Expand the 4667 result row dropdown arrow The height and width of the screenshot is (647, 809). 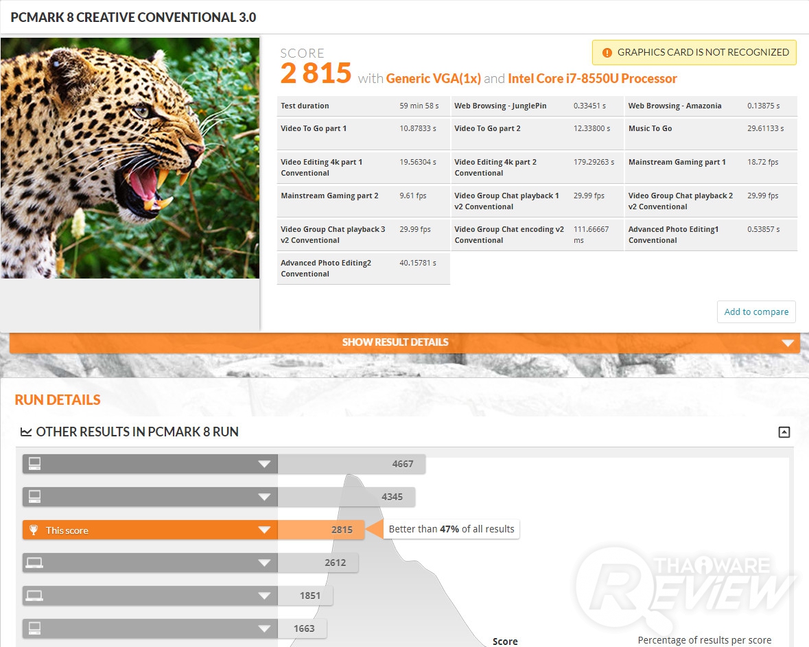pos(264,464)
